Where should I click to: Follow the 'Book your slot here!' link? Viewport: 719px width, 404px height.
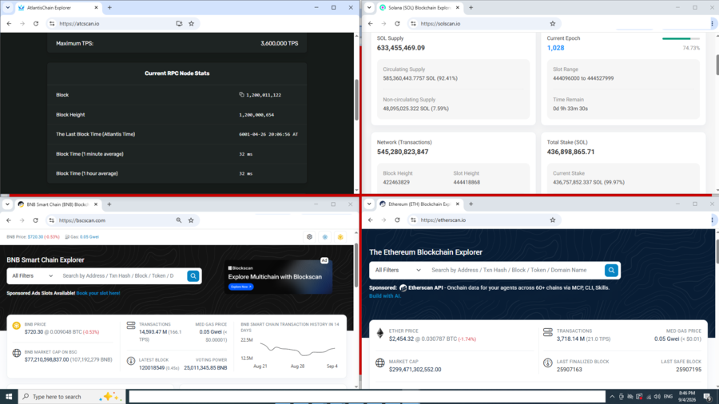click(98, 293)
